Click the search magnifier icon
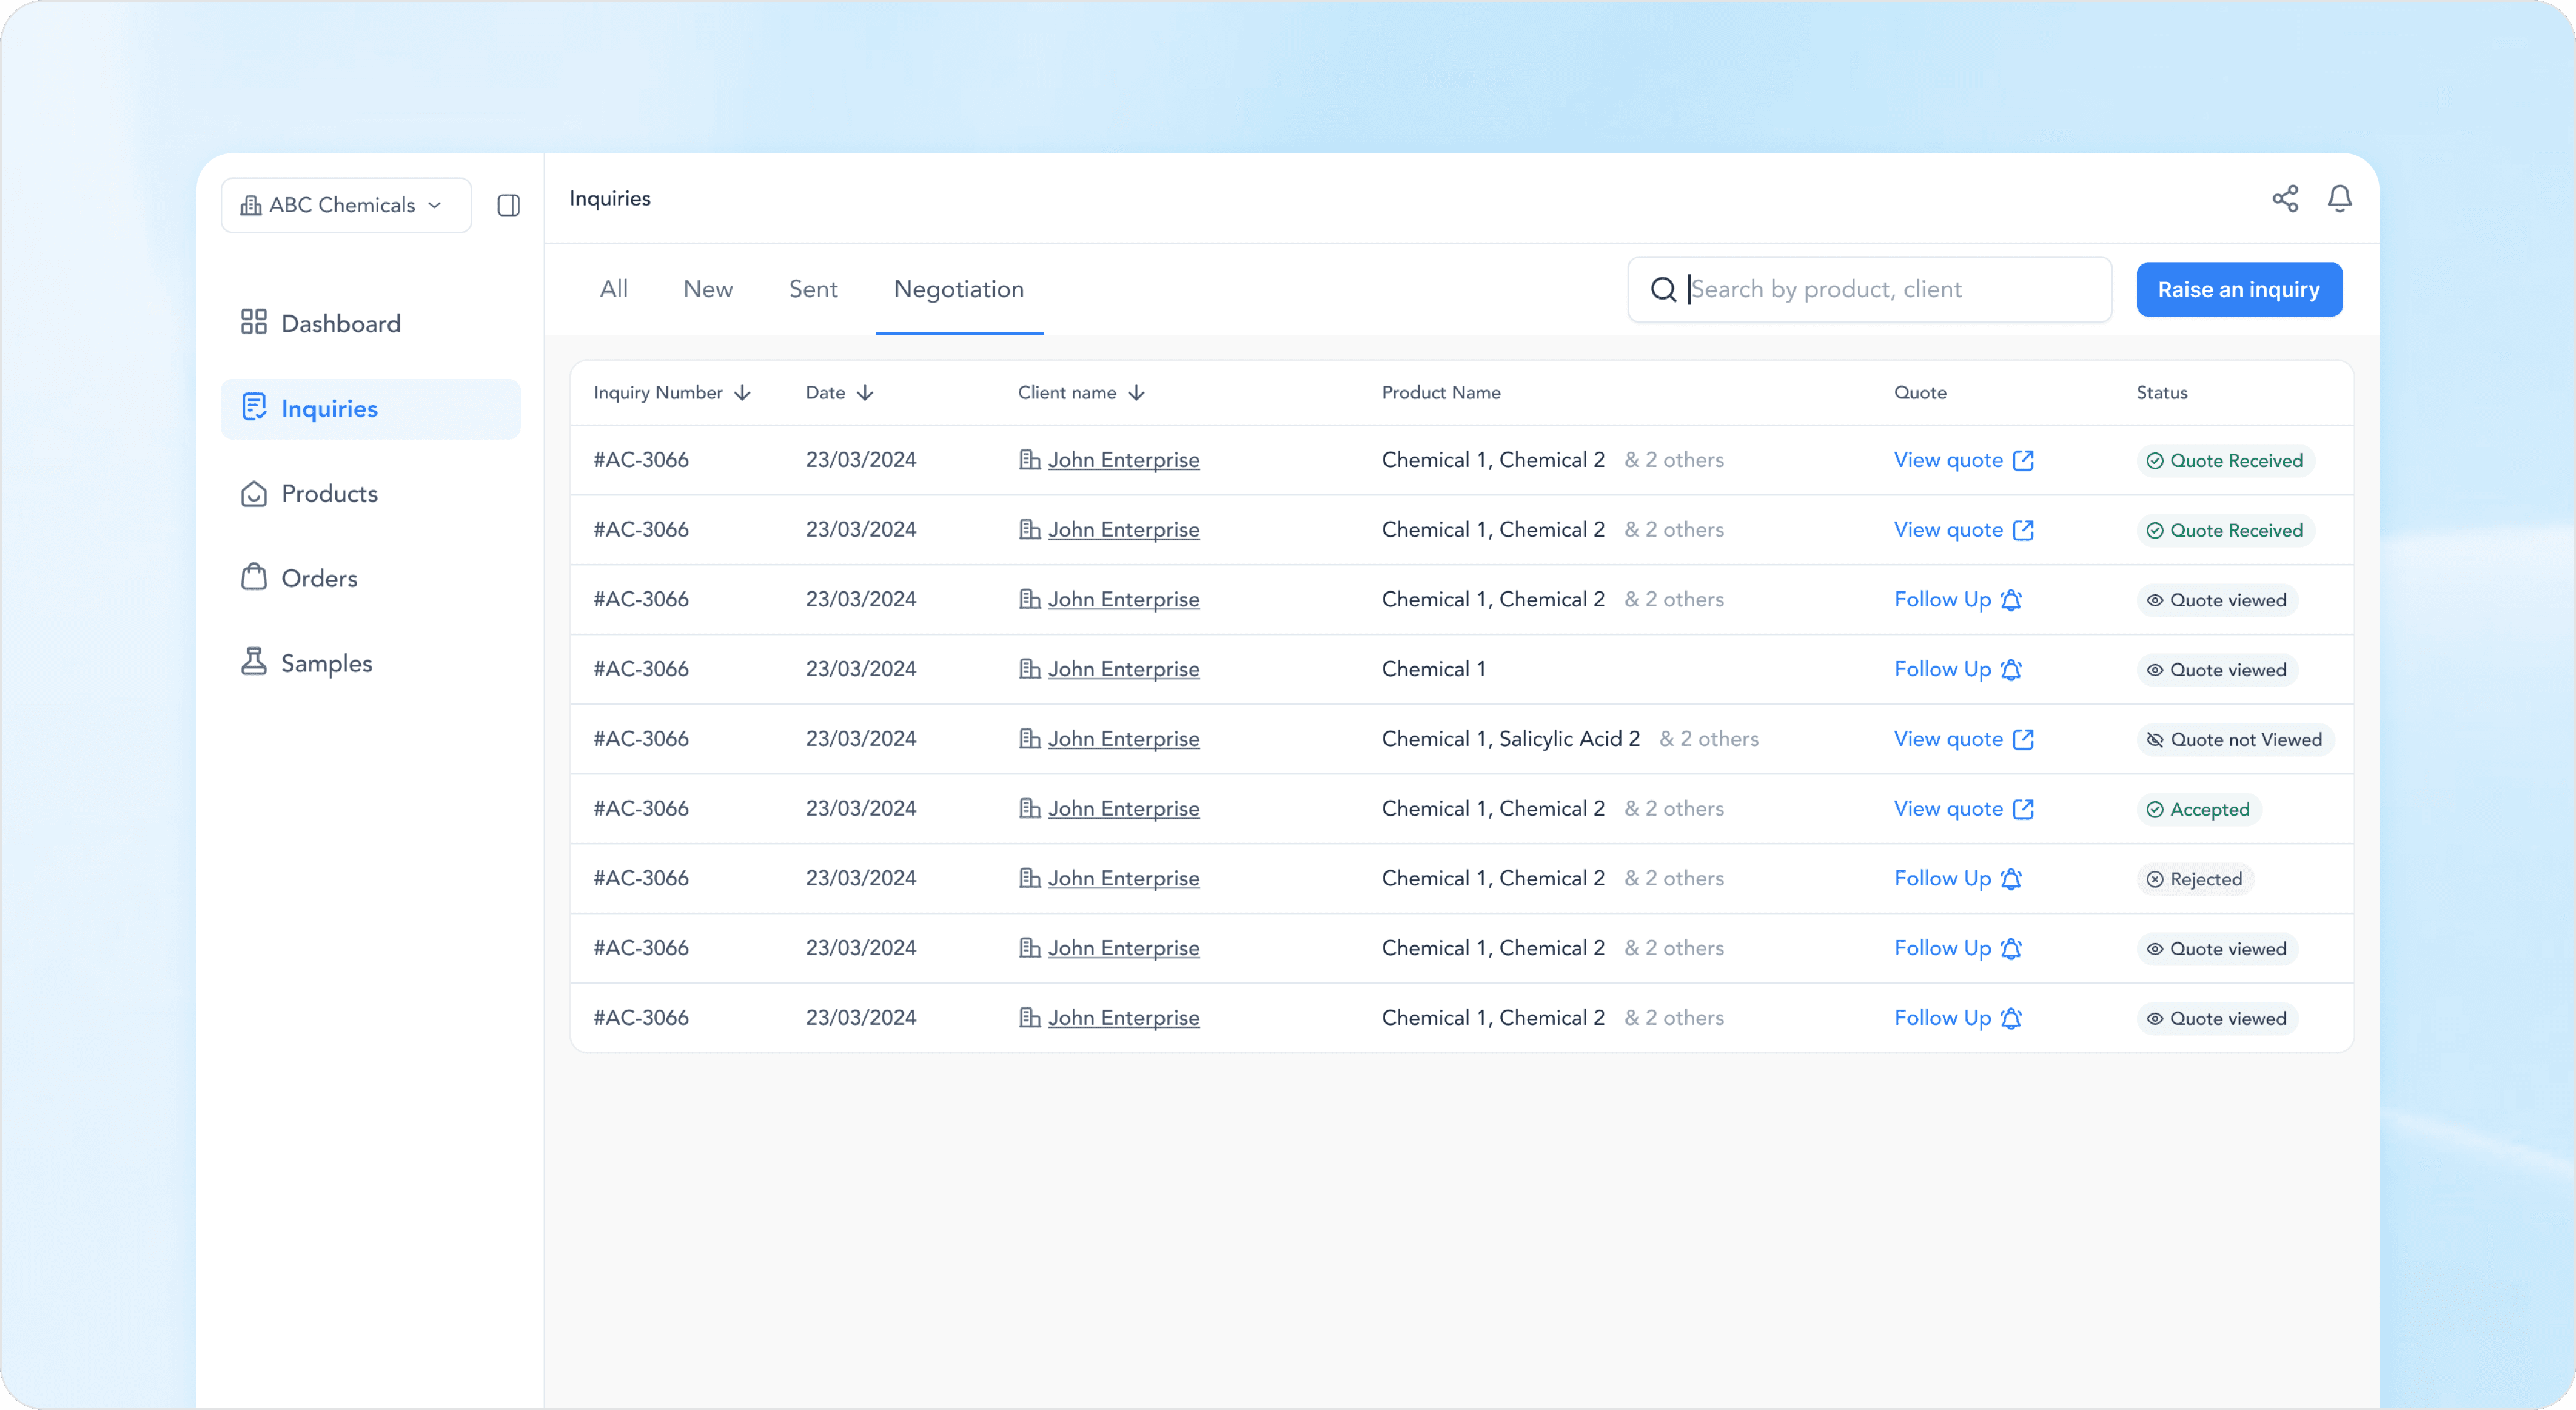Image resolution: width=2576 pixels, height=1410 pixels. (1663, 289)
